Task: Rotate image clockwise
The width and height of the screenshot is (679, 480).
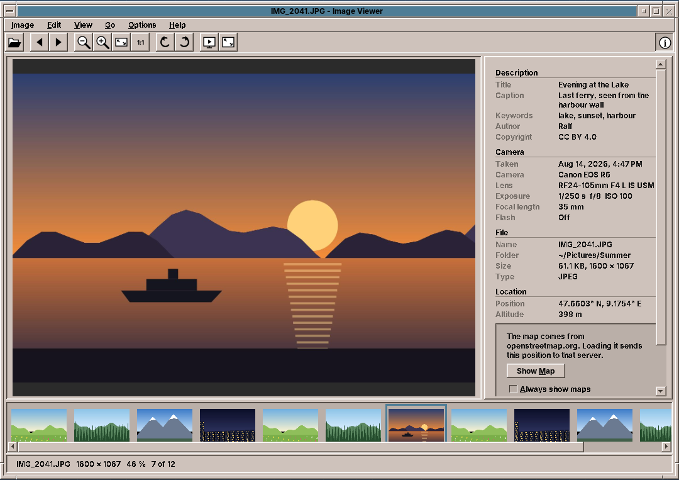Action: 184,42
